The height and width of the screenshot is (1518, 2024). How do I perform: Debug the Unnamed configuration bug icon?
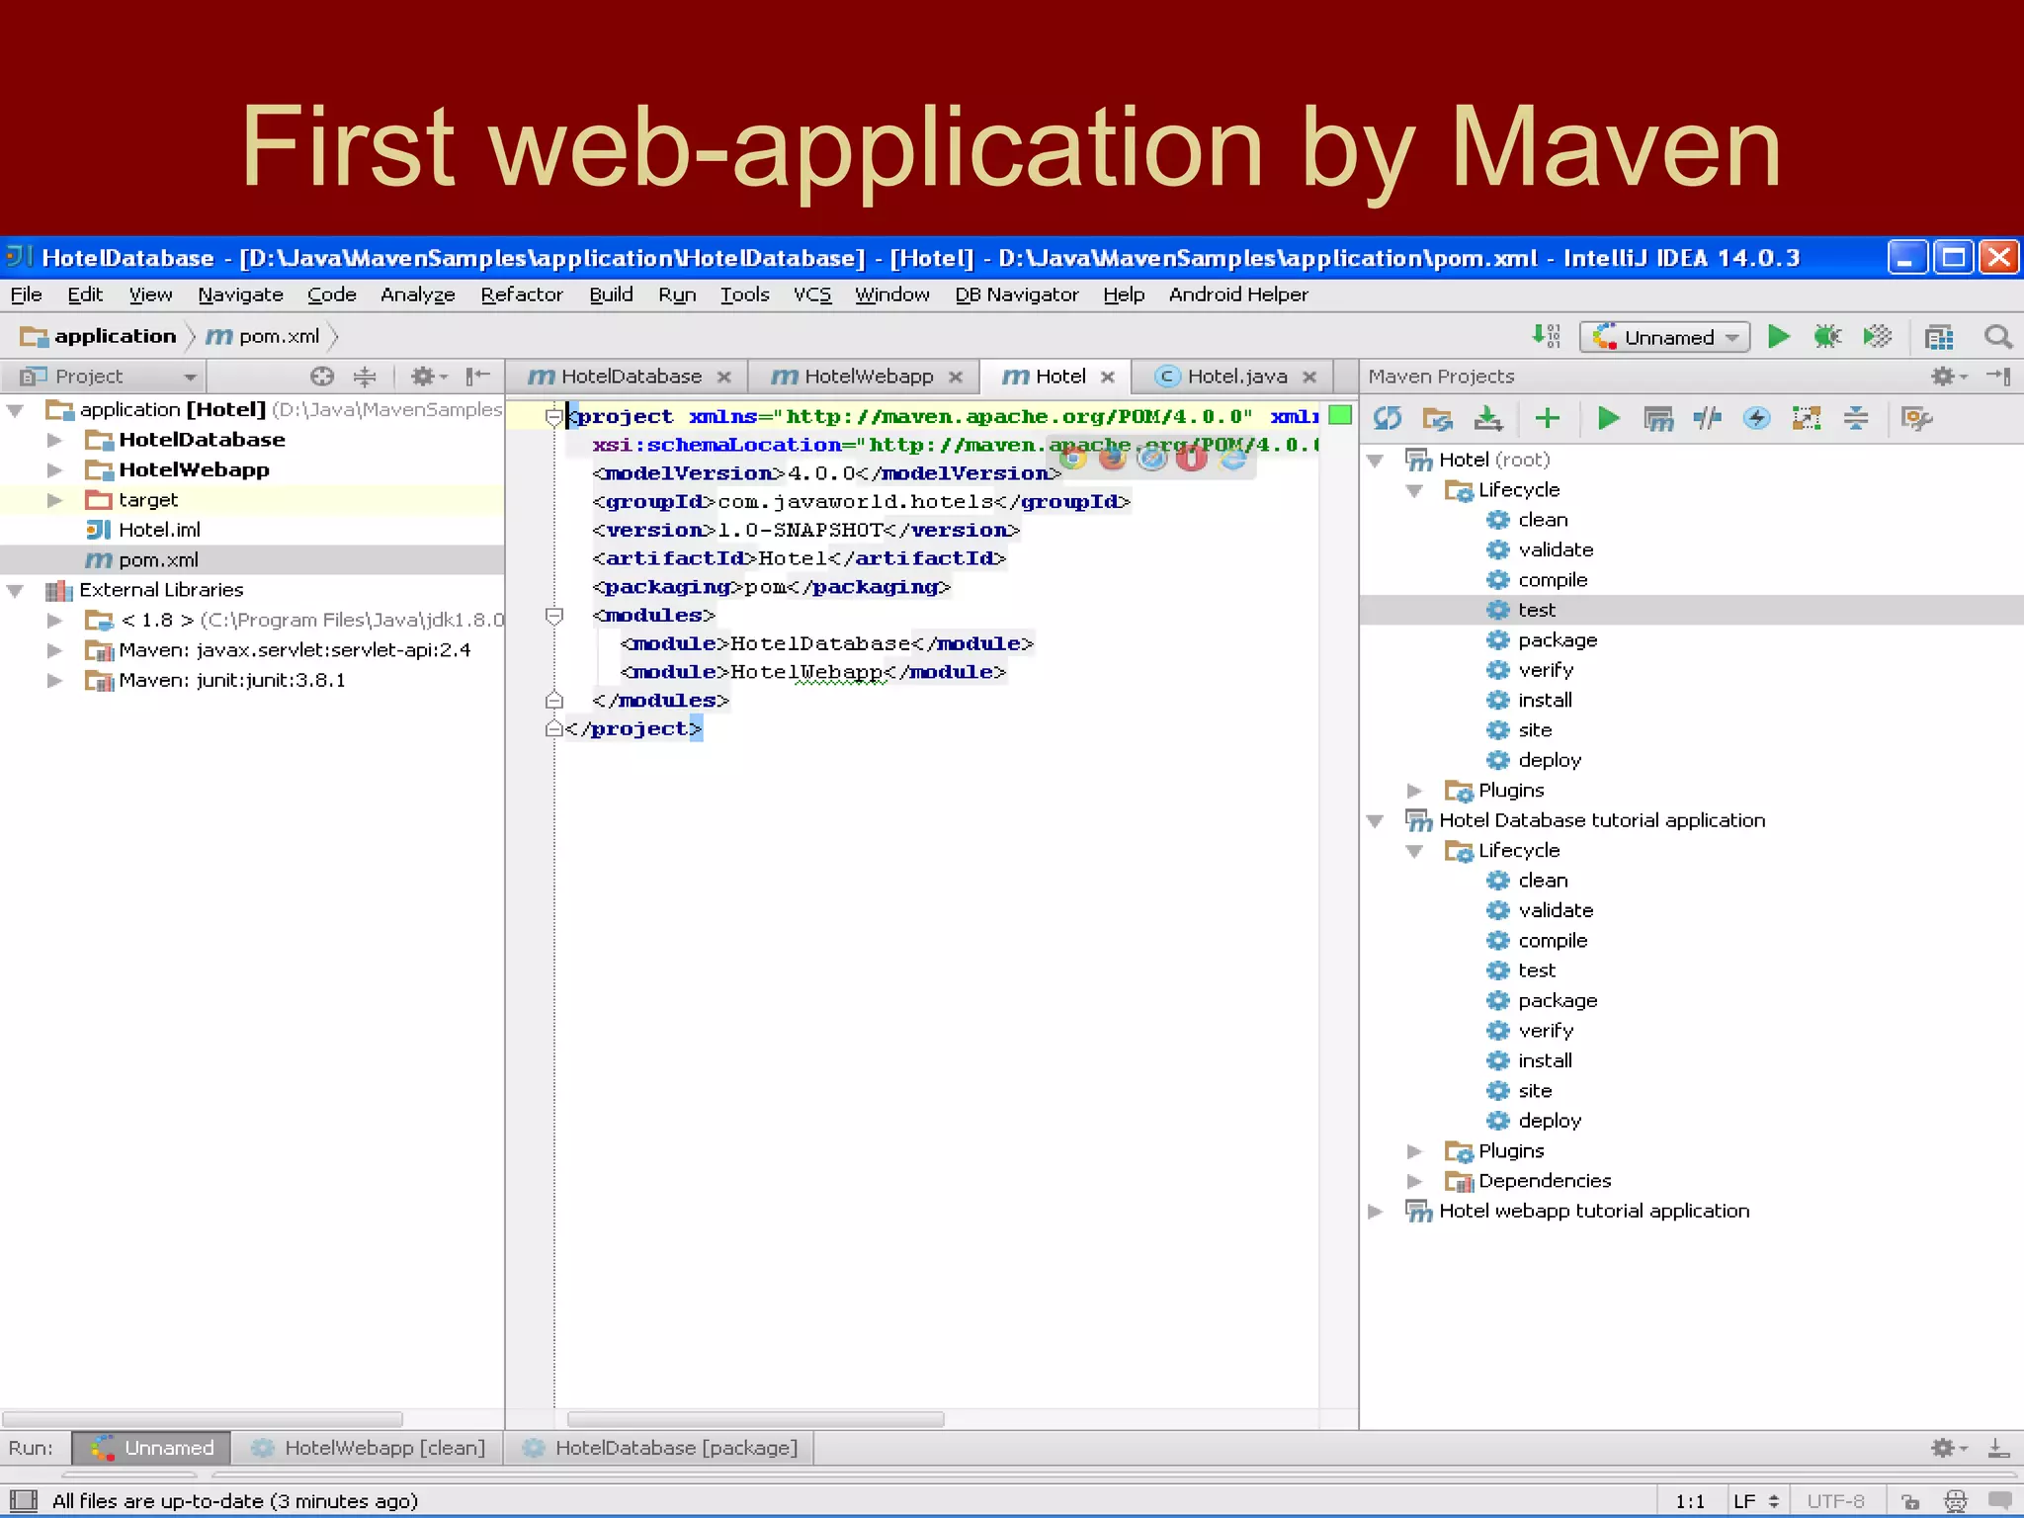1827,337
